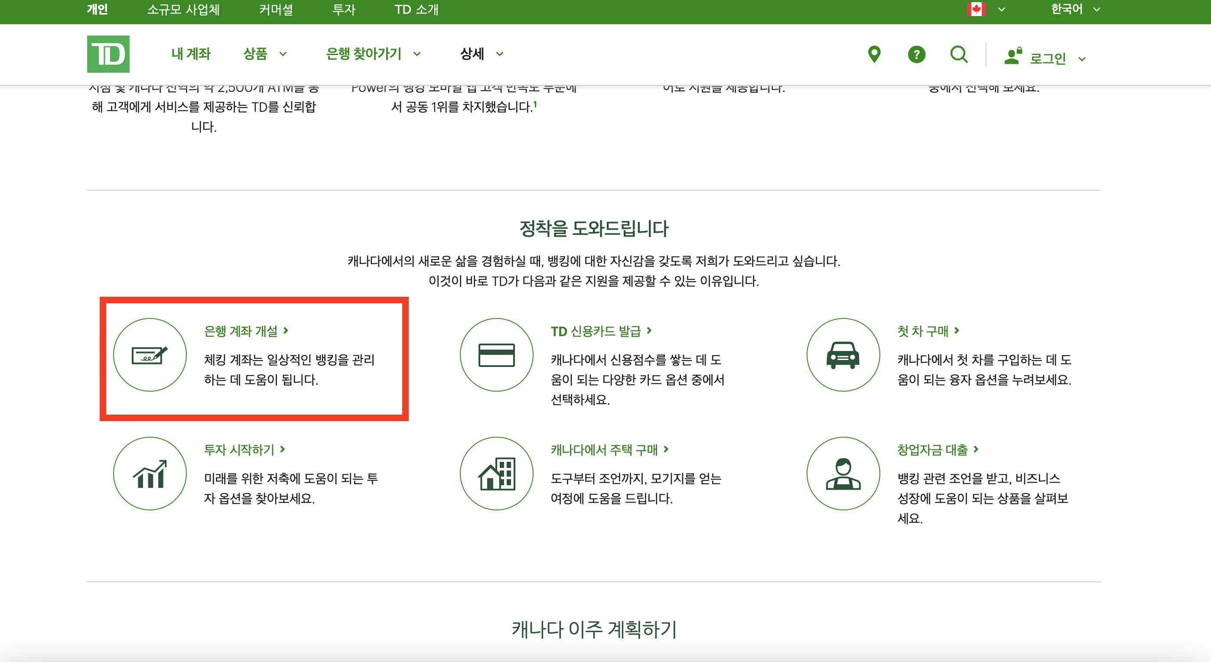Screen dimensions: 1211x662
Task: Open search with magnifier icon
Action: pos(959,55)
